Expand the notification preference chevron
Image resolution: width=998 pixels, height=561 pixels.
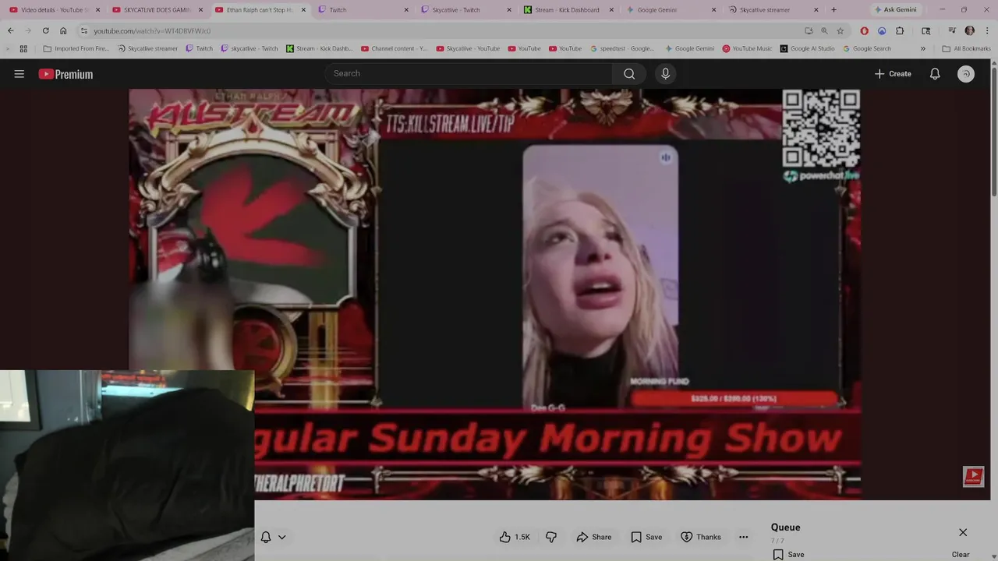281,537
